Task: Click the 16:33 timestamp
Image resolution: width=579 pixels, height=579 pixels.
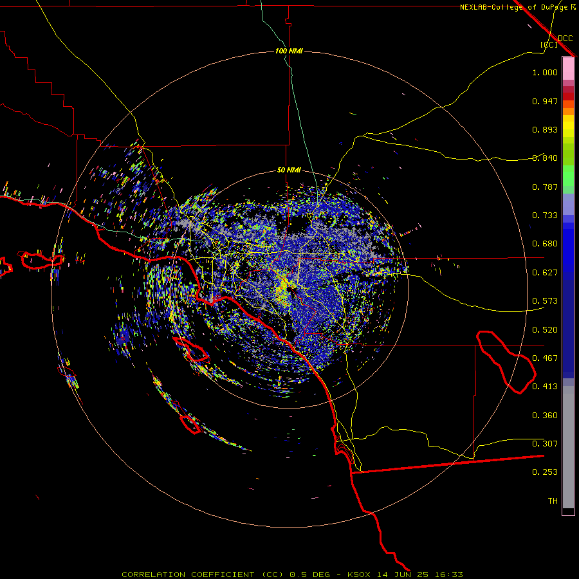Action: click(x=448, y=574)
